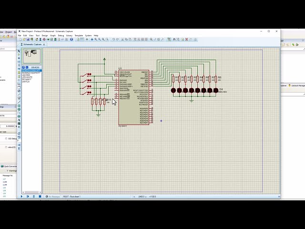Click the Cut scissors icon
The width and height of the screenshot is (305, 229).
point(122,39)
